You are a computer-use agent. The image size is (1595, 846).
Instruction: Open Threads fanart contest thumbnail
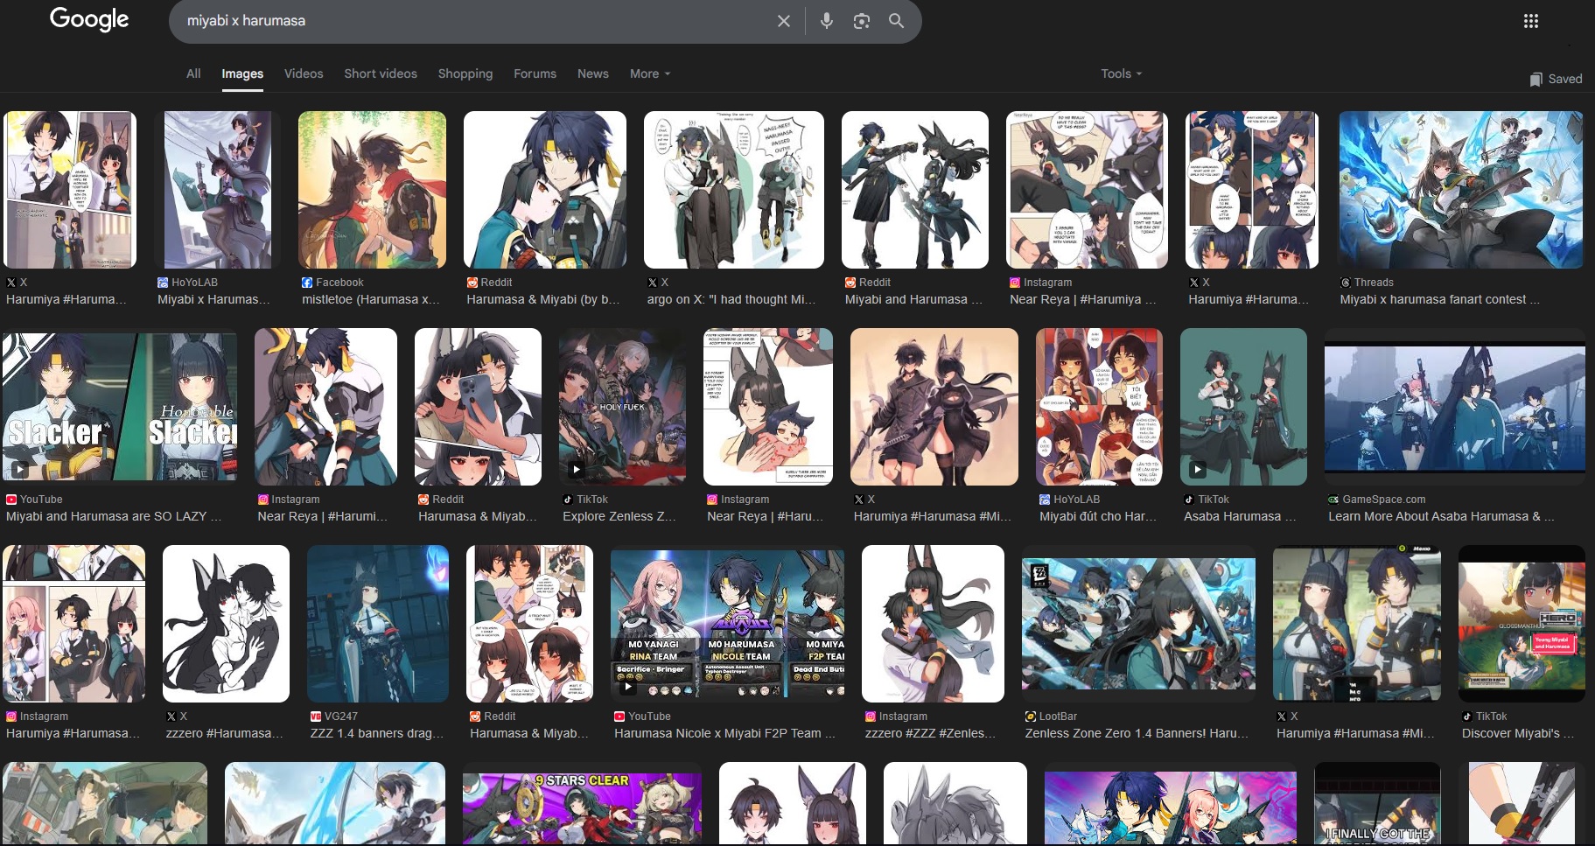[1460, 190]
